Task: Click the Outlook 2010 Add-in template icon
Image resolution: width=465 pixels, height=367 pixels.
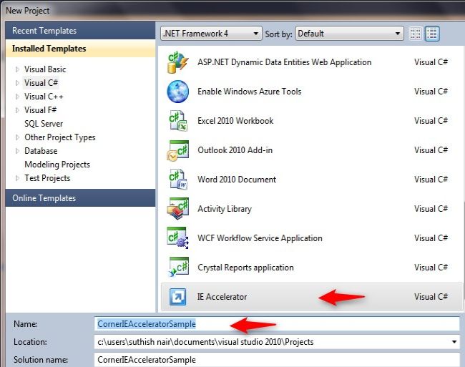Action: (x=177, y=150)
